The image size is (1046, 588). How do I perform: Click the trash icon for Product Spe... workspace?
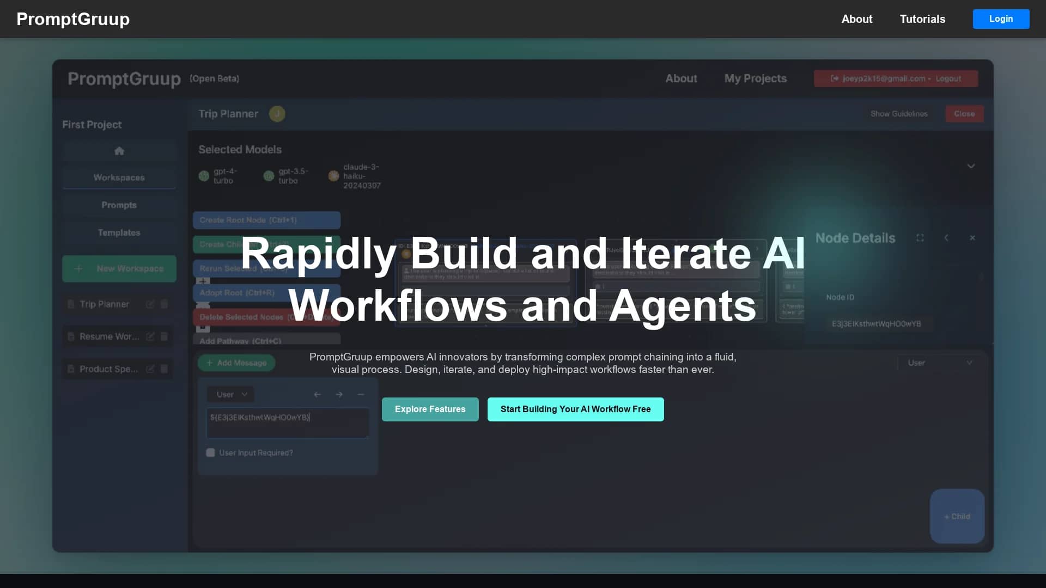164,369
